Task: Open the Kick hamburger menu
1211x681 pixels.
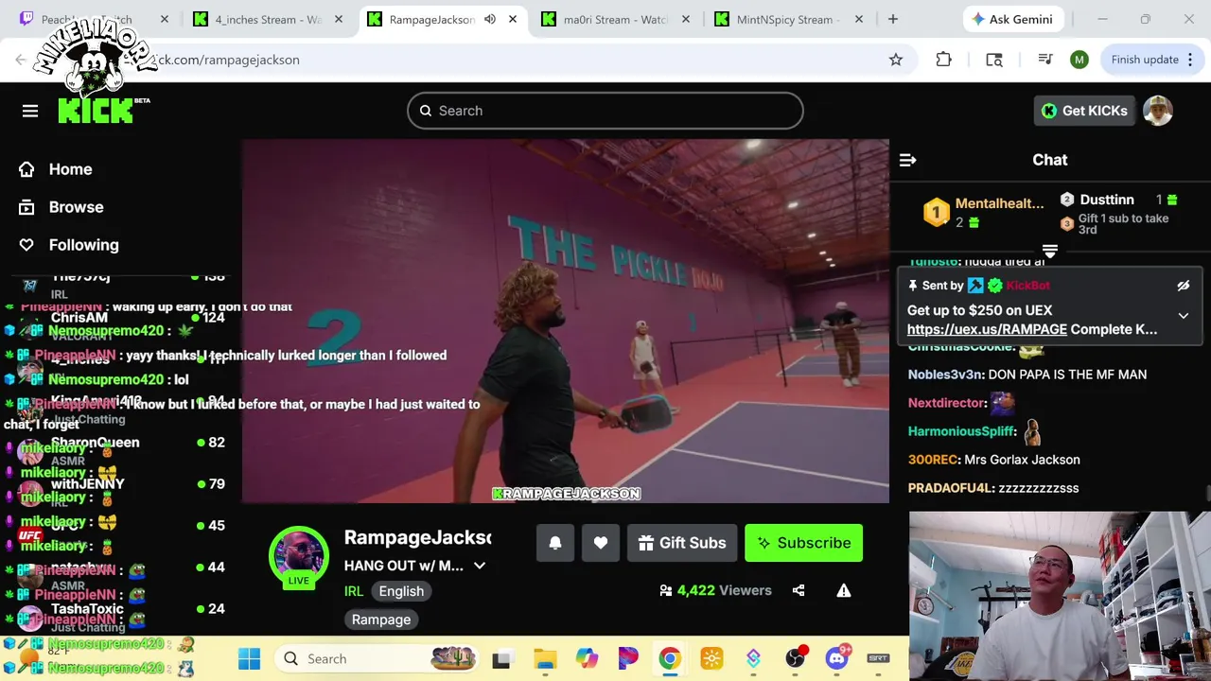Action: pos(30,111)
